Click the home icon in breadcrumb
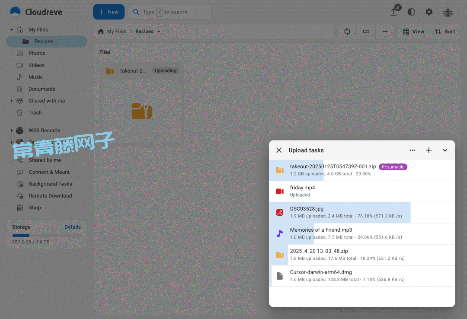Viewport: 467px width, 319px height. (x=101, y=32)
